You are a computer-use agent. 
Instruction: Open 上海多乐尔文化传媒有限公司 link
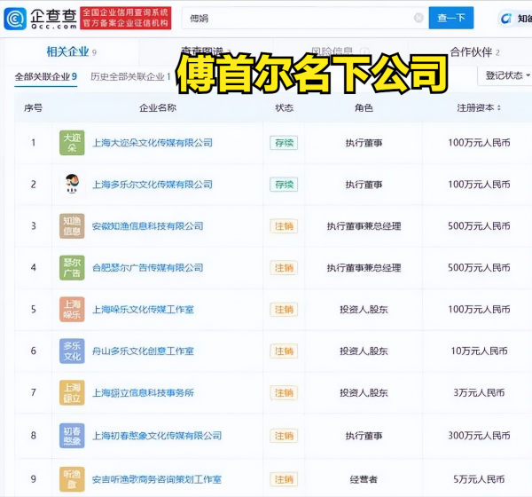pos(153,184)
